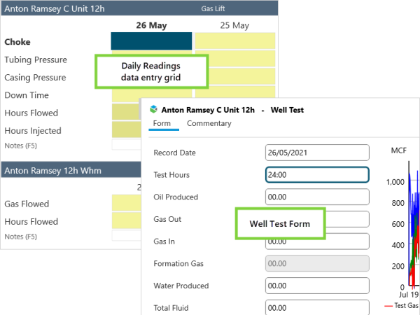This screenshot has width=420, height=315.
Task: Click the 26 May column header
Action: click(x=151, y=26)
